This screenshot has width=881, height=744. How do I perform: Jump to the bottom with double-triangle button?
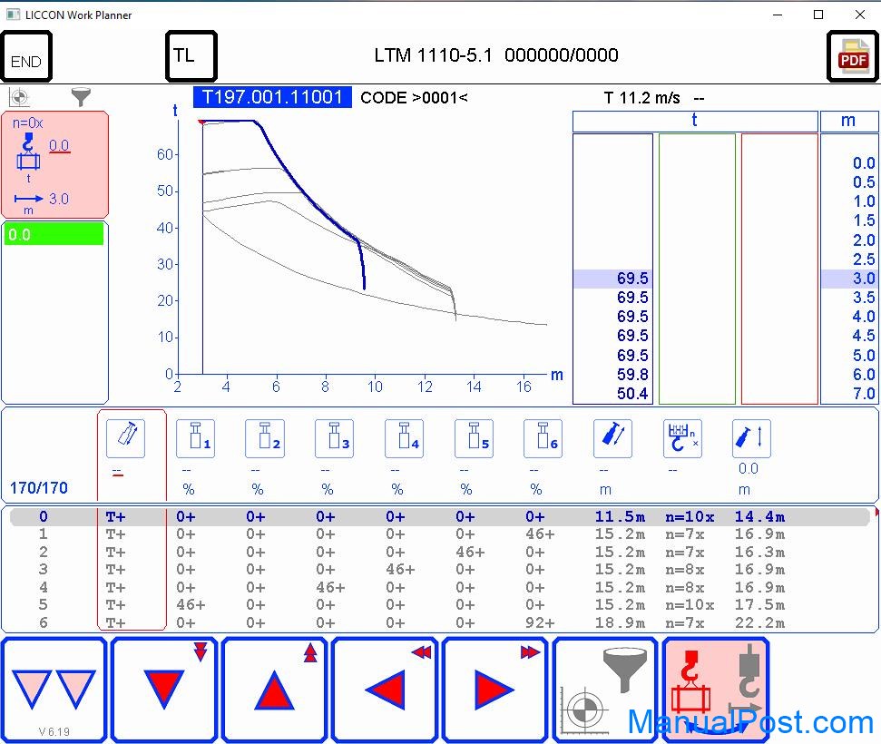point(54,690)
